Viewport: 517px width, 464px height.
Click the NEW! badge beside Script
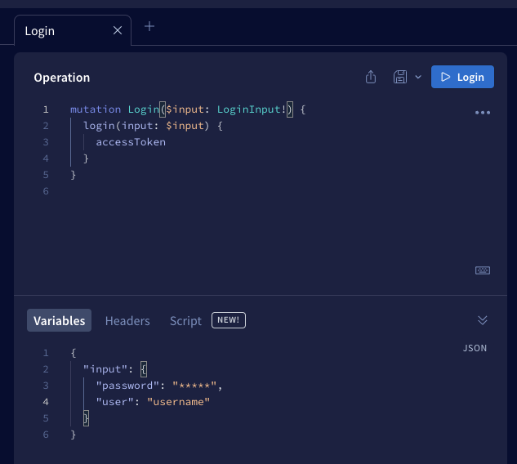click(229, 320)
